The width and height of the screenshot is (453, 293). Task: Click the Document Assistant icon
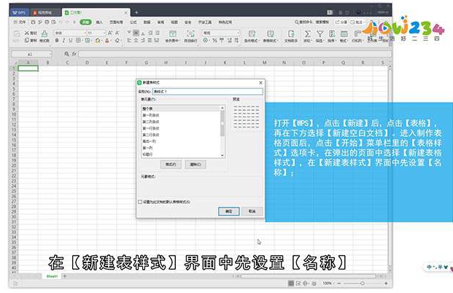point(291,34)
